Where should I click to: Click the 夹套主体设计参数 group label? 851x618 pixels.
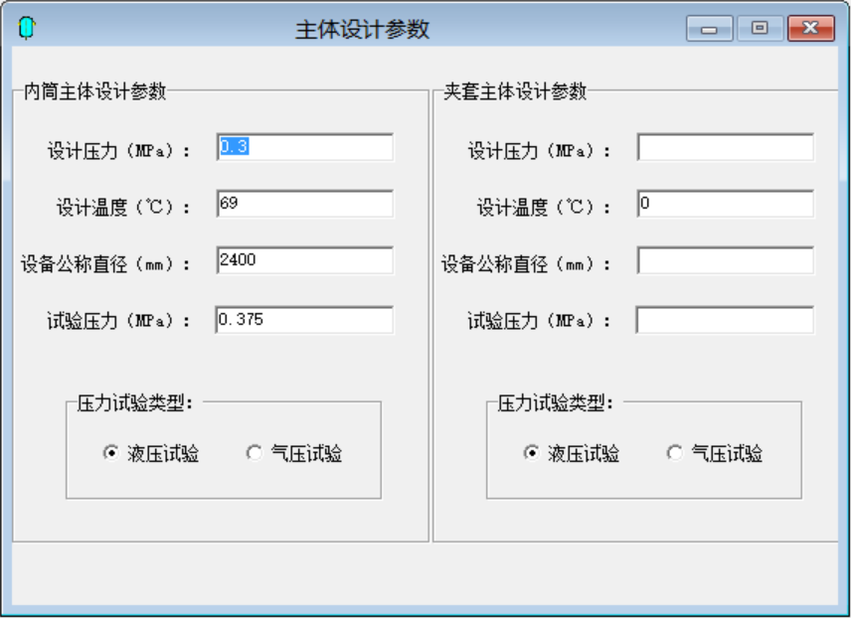pyautogui.click(x=516, y=92)
